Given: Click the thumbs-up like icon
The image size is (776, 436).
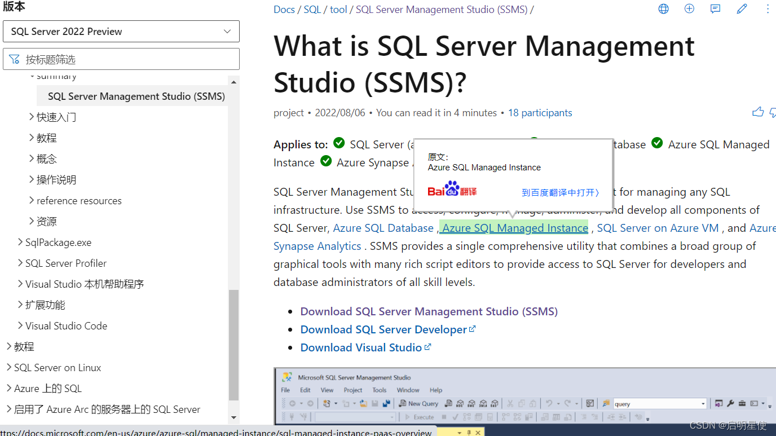Looking at the screenshot, I should point(758,112).
